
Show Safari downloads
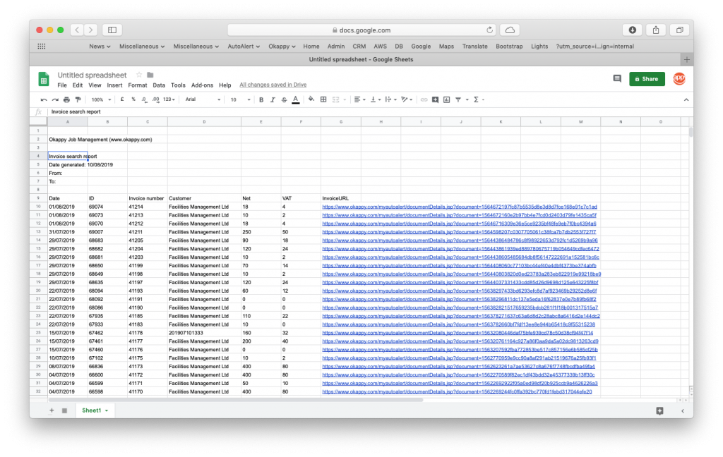click(632, 30)
